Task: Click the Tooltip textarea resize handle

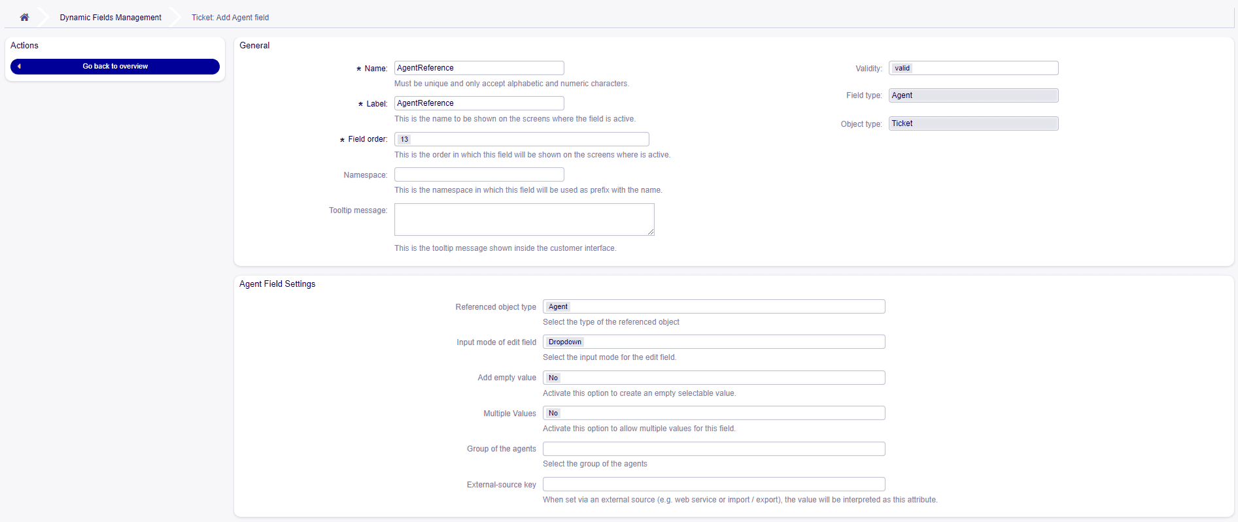Action: [651, 232]
